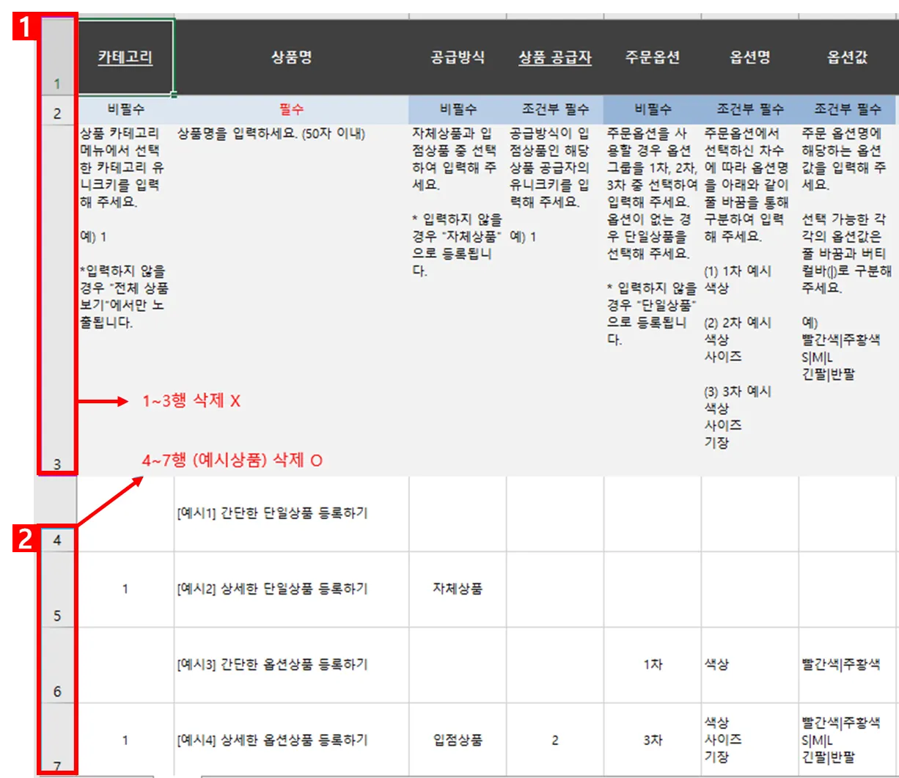This screenshot has width=899, height=778.
Task: Click 비필수 cell under 공급방식
Action: click(458, 111)
